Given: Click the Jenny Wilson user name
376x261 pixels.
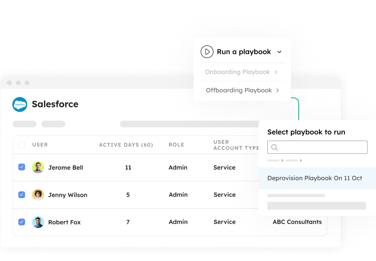Looking at the screenshot, I should (68, 195).
